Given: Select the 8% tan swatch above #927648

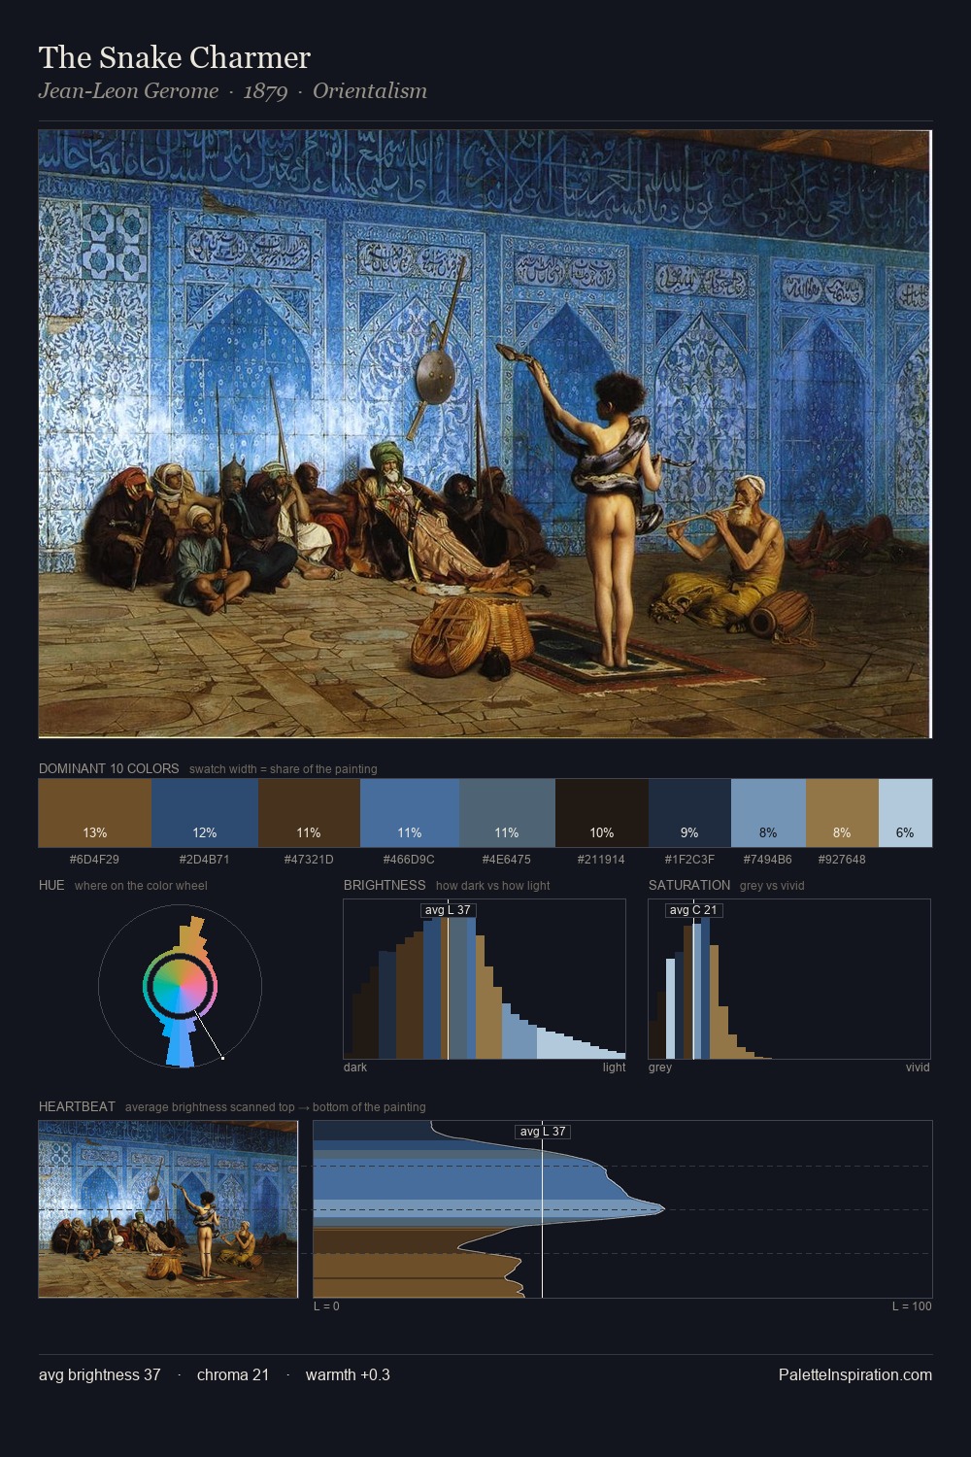Looking at the screenshot, I should (842, 813).
